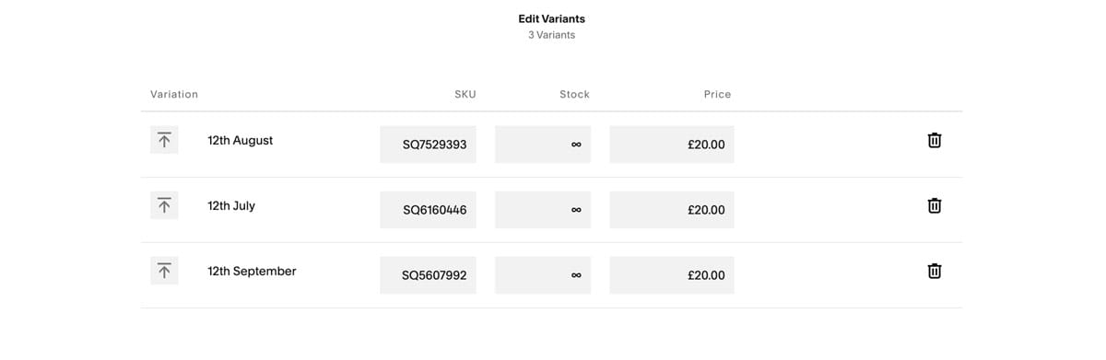This screenshot has height=360, width=1106.
Task: Move 12th September variant to top
Action: coord(164,271)
